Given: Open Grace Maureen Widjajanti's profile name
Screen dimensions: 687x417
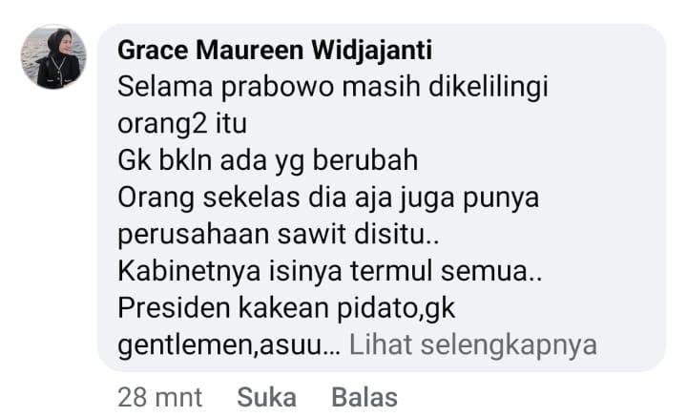Looking at the screenshot, I should click(x=275, y=50).
